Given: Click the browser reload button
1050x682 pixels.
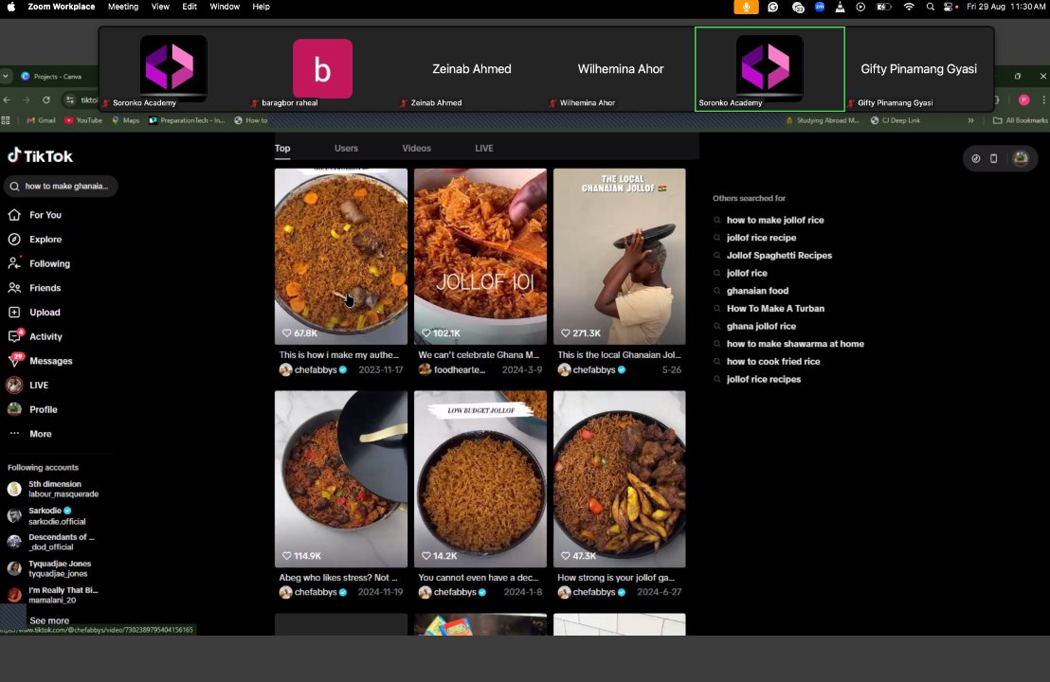Looking at the screenshot, I should (x=46, y=99).
